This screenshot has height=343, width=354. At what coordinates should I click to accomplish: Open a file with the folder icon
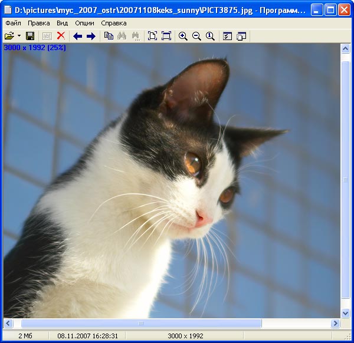click(9, 36)
